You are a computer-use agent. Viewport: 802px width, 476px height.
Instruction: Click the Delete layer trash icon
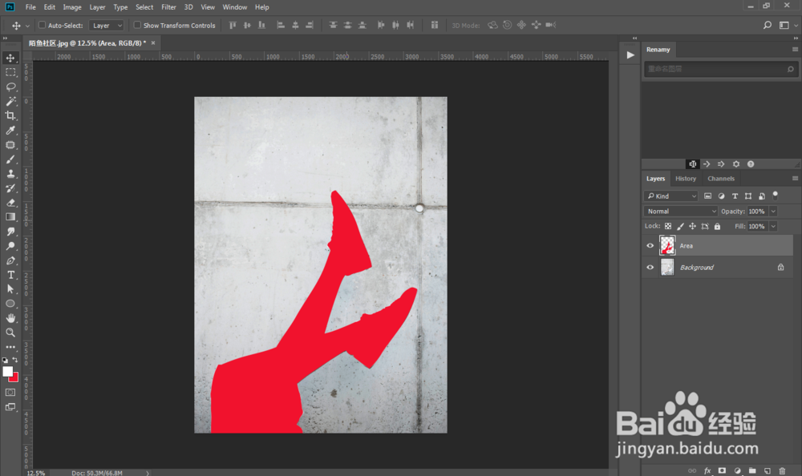[x=782, y=470]
